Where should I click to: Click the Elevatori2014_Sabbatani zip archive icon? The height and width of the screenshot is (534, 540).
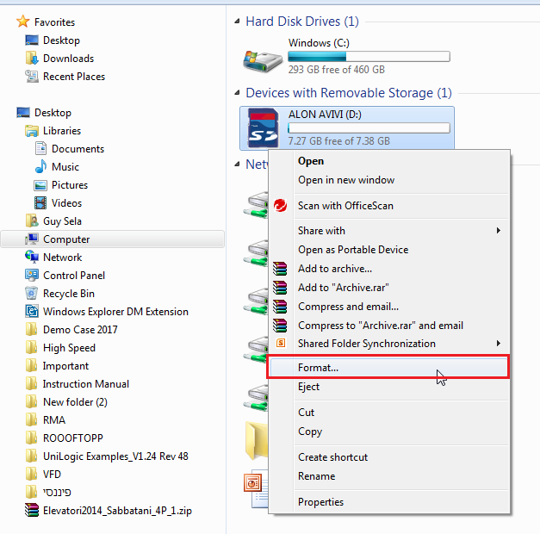click(x=32, y=510)
